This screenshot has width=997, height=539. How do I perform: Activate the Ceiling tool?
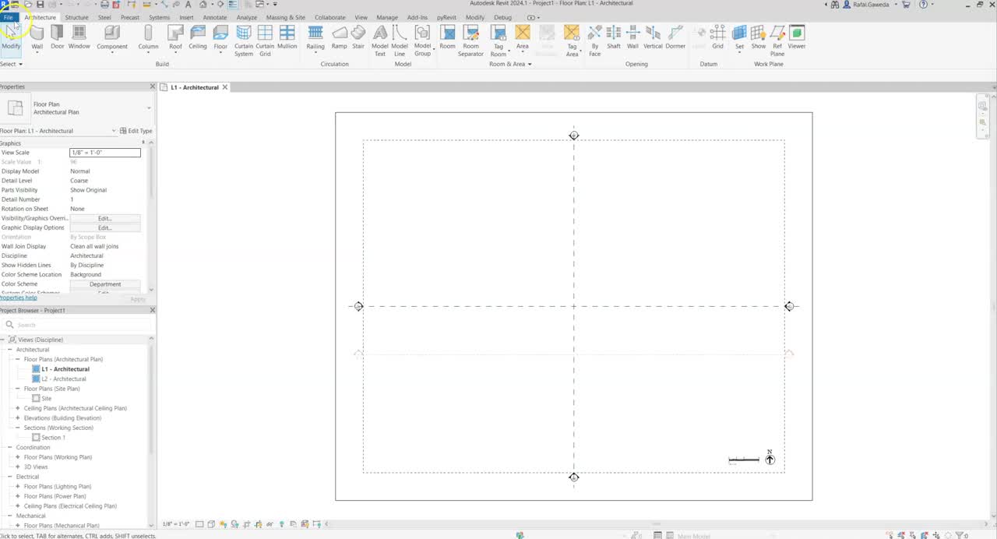tap(198, 37)
